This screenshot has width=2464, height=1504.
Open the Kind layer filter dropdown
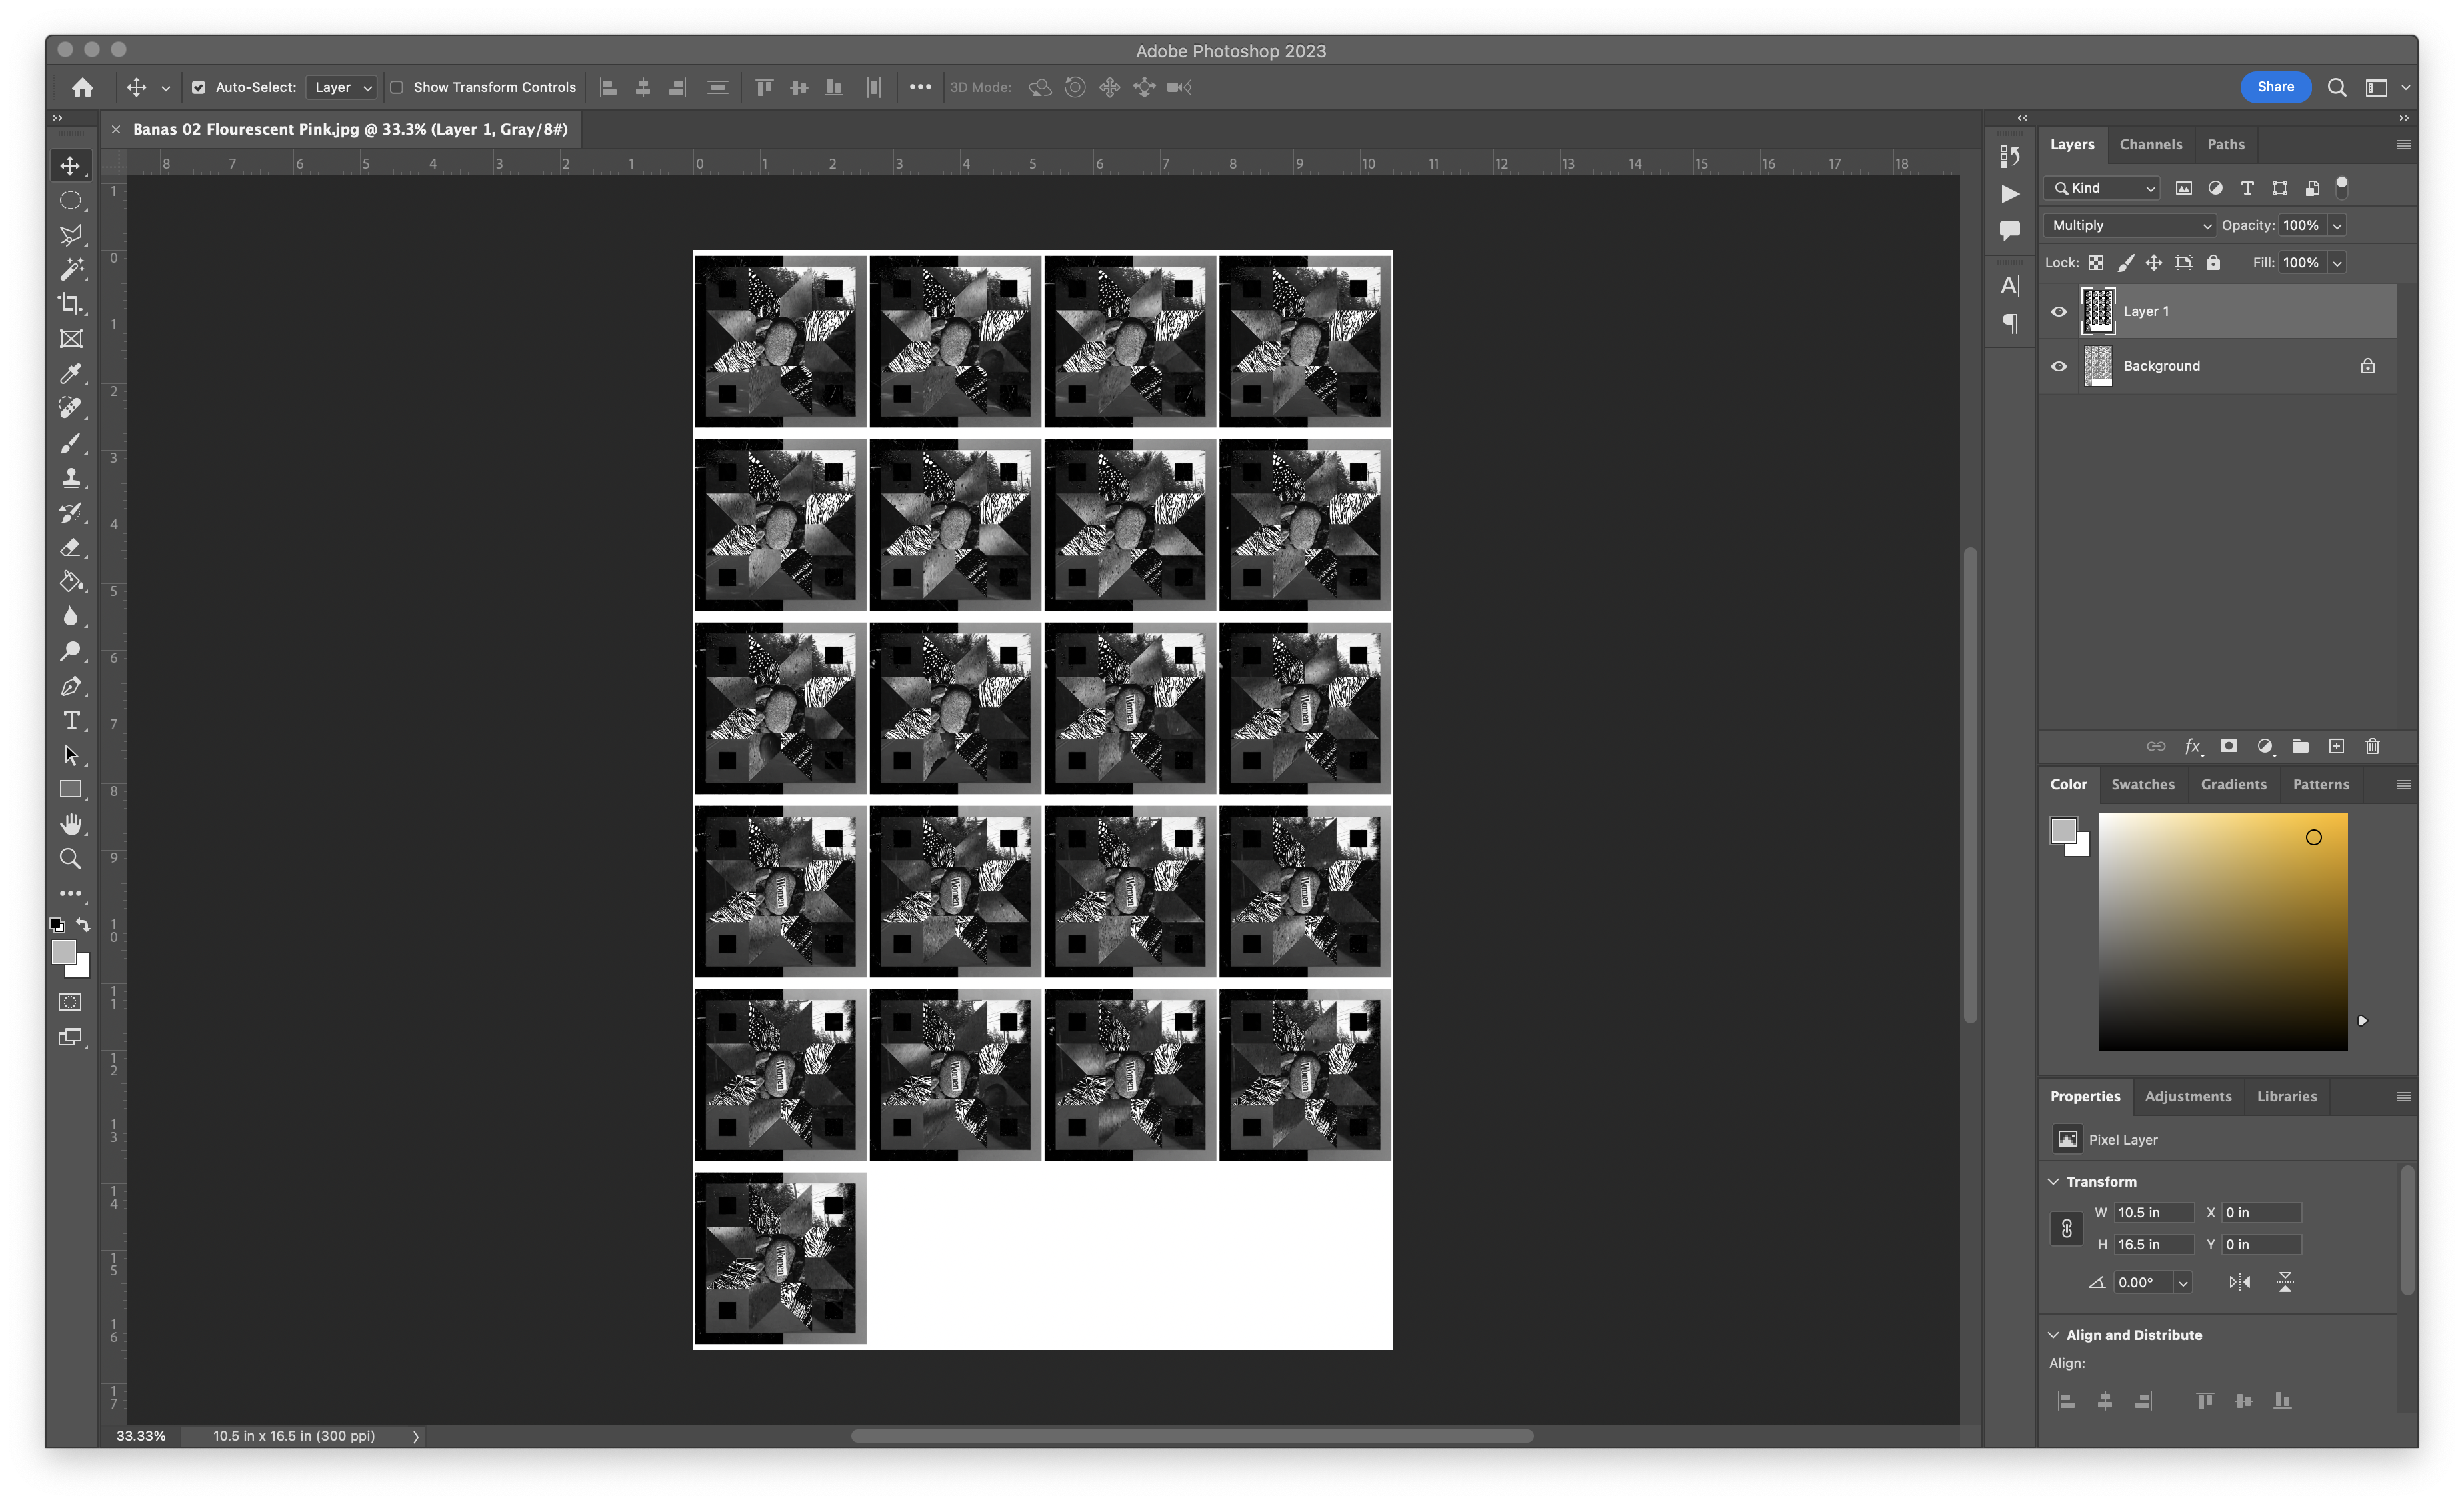(x=2103, y=188)
